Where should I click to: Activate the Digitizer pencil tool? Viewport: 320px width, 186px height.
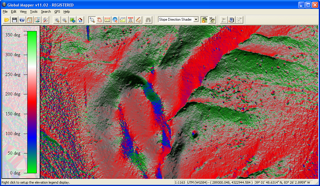coord(138,20)
